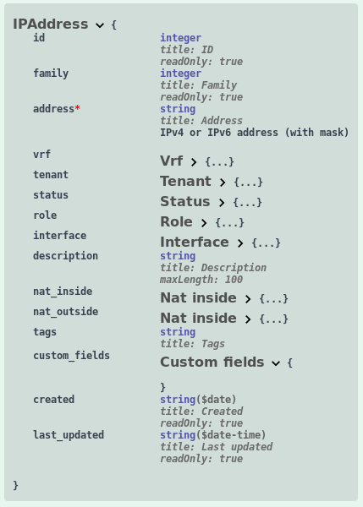Select the custom_fields property name

tap(72, 356)
